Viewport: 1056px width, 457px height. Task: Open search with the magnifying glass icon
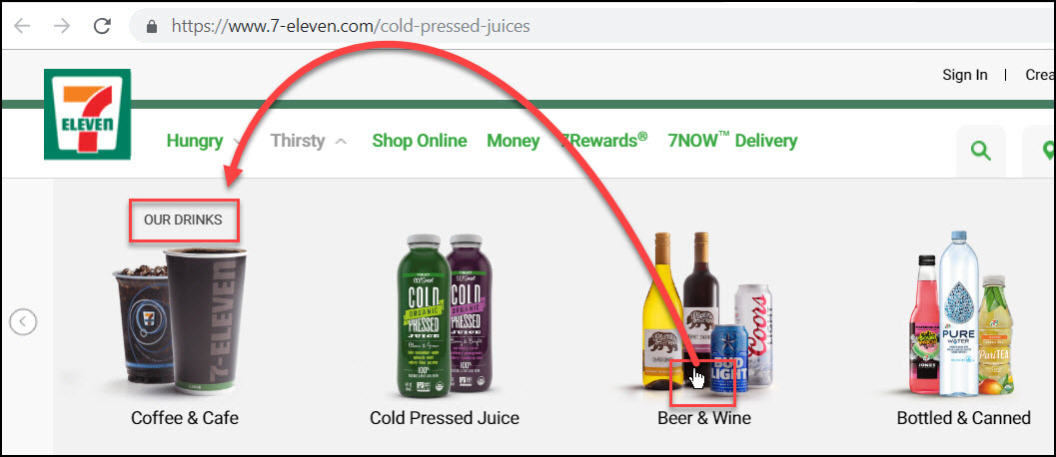tap(981, 151)
